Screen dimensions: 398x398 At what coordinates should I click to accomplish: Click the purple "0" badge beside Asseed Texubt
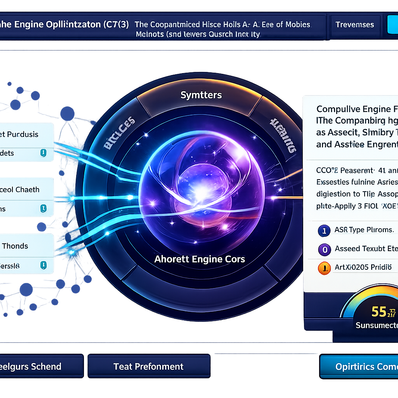tap(324, 250)
